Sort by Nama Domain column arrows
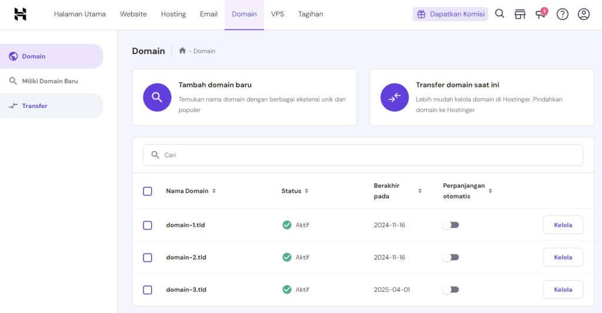Screen dimensions: 602x313 214,191
